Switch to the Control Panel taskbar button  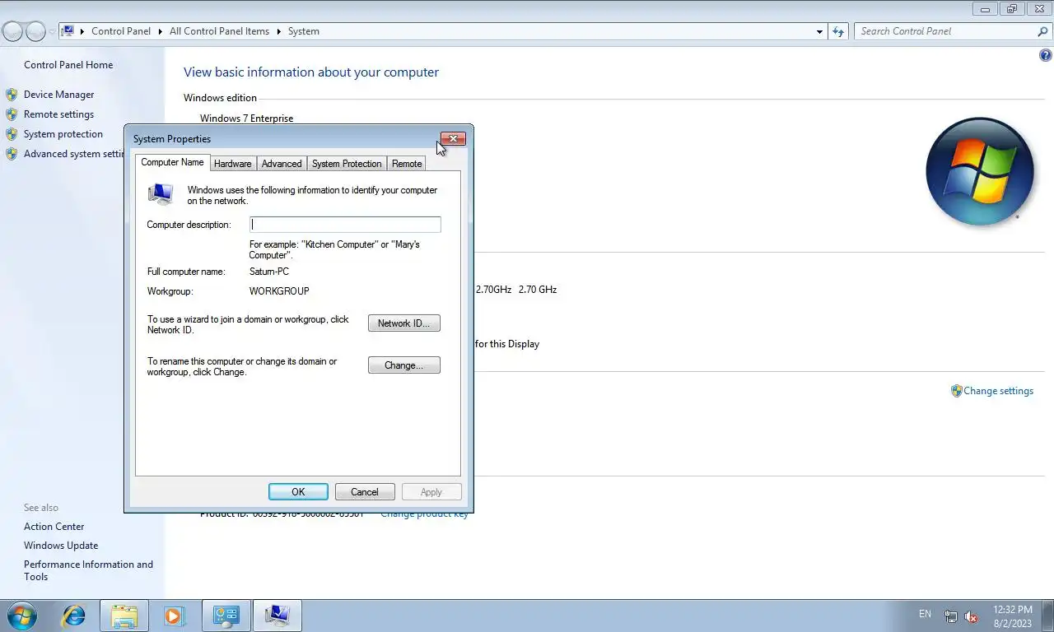pyautogui.click(x=226, y=616)
